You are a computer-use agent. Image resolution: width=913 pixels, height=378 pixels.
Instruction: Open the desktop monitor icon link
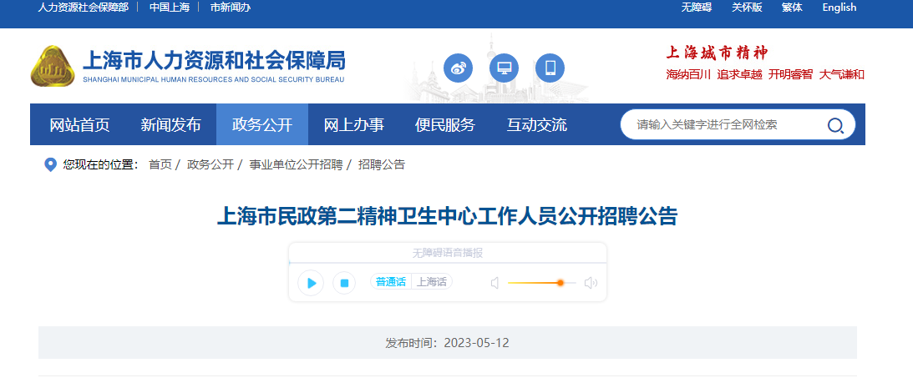click(x=504, y=68)
